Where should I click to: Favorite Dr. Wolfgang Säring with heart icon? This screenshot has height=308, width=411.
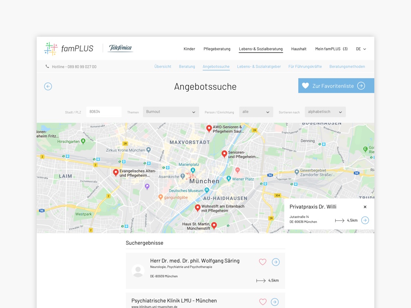[x=263, y=262]
